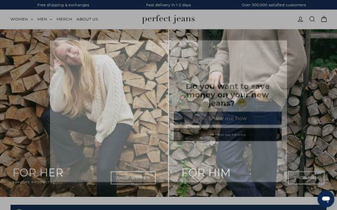The width and height of the screenshot is (337, 210).
Task: Click the perfect jeans logo
Action: click(x=168, y=19)
